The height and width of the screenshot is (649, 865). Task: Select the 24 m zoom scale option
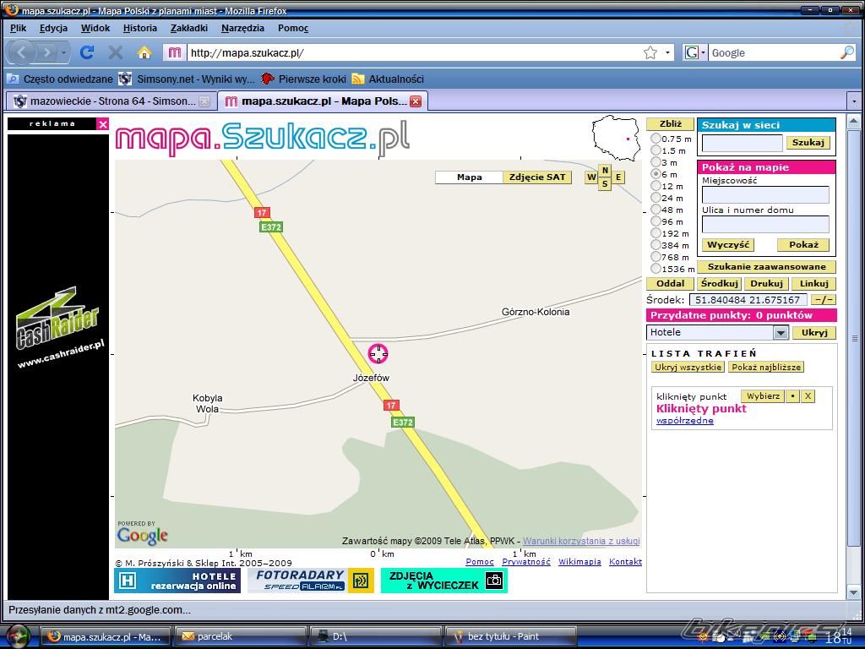(x=656, y=198)
